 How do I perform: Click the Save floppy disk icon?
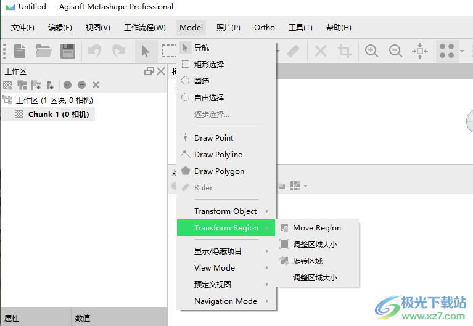[68, 51]
